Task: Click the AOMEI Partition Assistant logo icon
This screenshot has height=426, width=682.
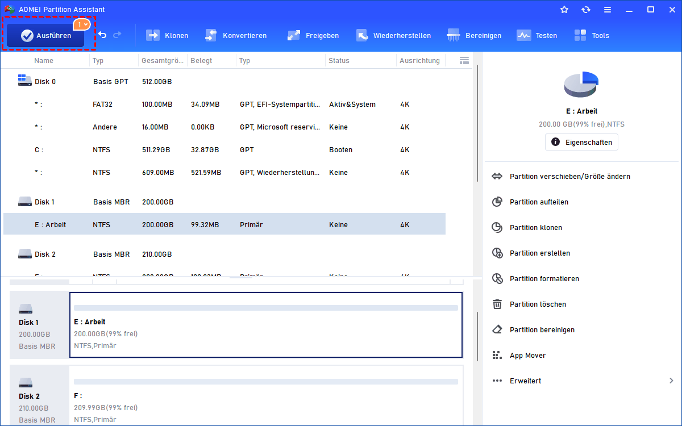Action: [x=9, y=9]
